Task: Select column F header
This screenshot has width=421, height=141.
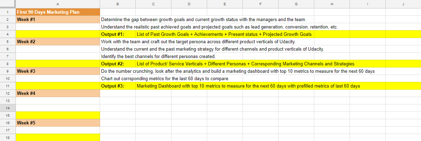Action: coord(261,4)
